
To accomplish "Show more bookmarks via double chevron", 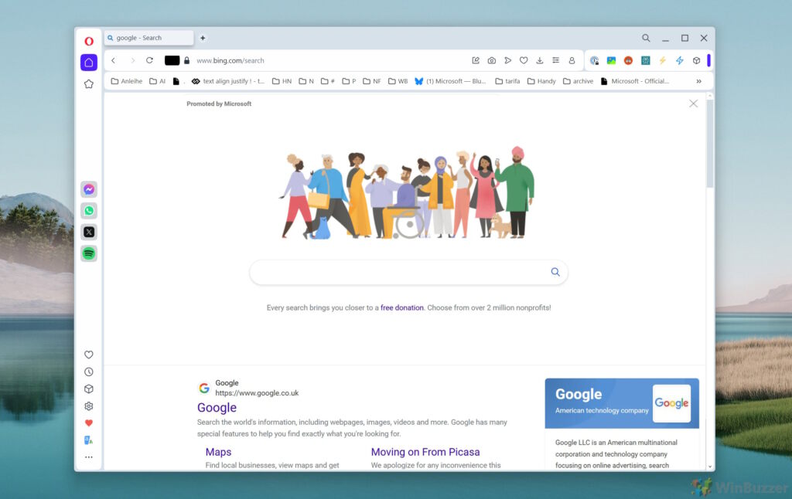I will coord(699,81).
